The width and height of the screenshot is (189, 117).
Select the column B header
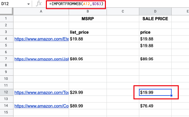tap(88, 11)
